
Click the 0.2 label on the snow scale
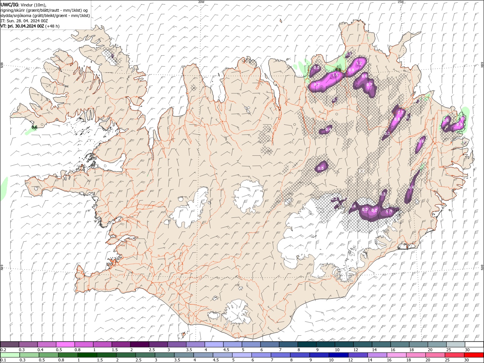3,350
